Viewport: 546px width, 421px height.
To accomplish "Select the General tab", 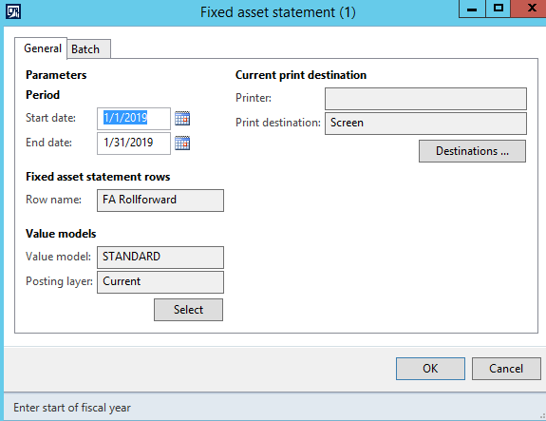I will pos(41,48).
